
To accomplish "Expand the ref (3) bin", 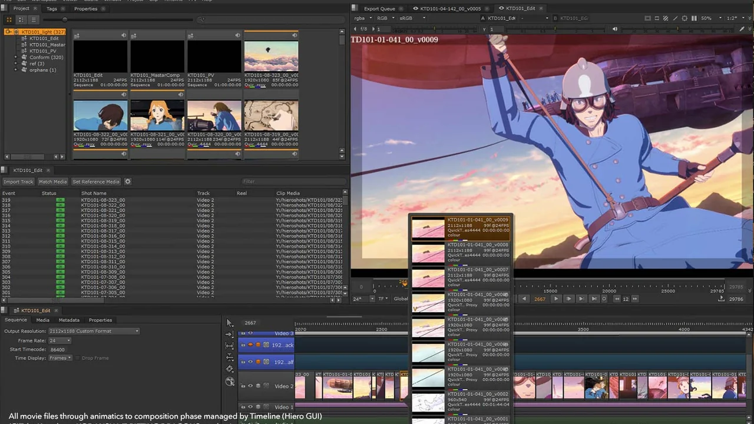I will pyautogui.click(x=16, y=64).
